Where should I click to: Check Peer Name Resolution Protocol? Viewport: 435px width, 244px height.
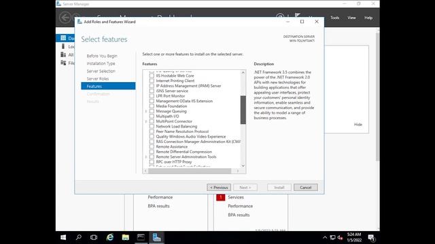(x=152, y=131)
